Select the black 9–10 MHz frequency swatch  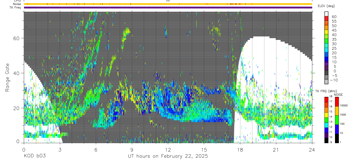pyautogui.click(x=326, y=141)
